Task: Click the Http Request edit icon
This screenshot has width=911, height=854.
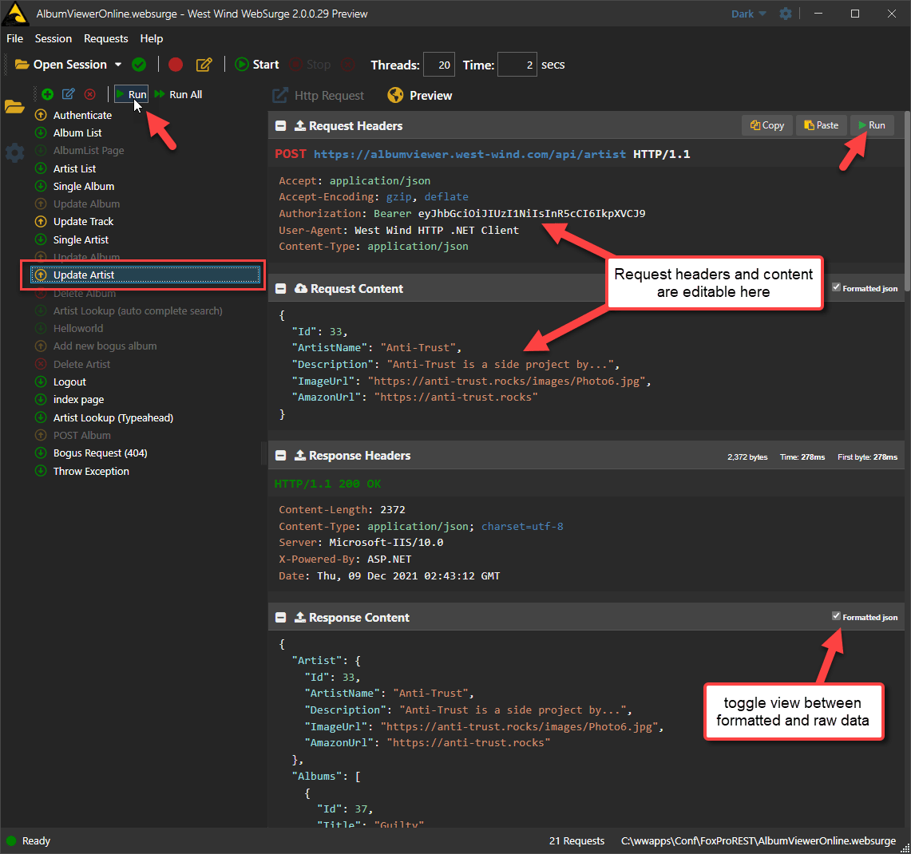Action: 280,95
